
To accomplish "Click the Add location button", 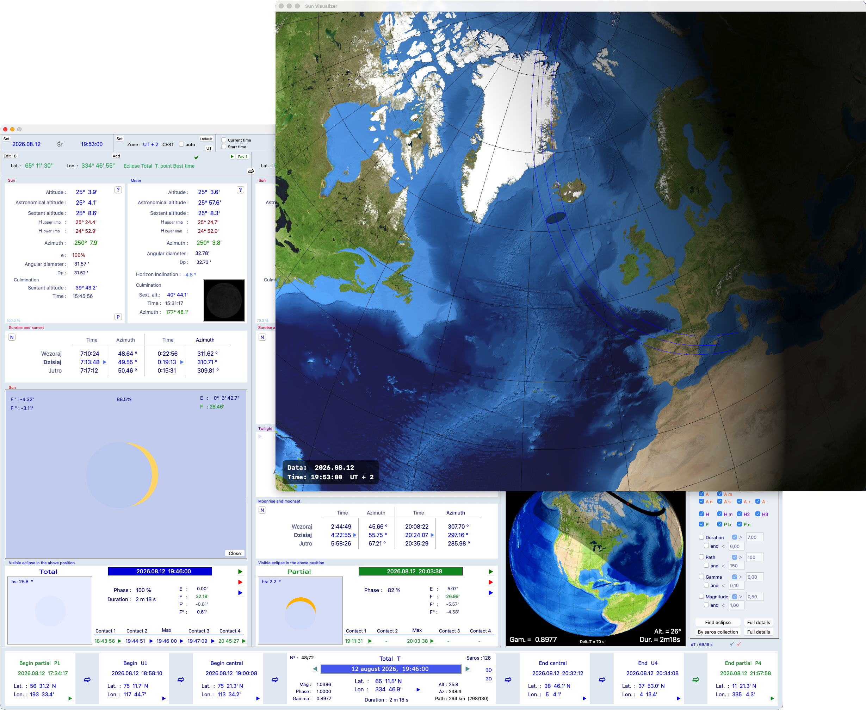I will coord(116,156).
